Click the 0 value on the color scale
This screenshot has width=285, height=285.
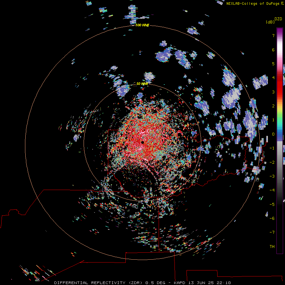[273, 134]
